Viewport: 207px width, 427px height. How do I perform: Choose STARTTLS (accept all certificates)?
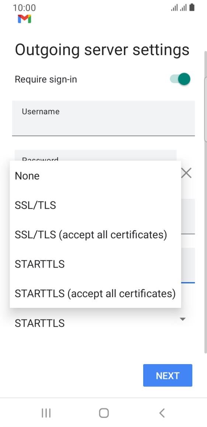(95, 293)
